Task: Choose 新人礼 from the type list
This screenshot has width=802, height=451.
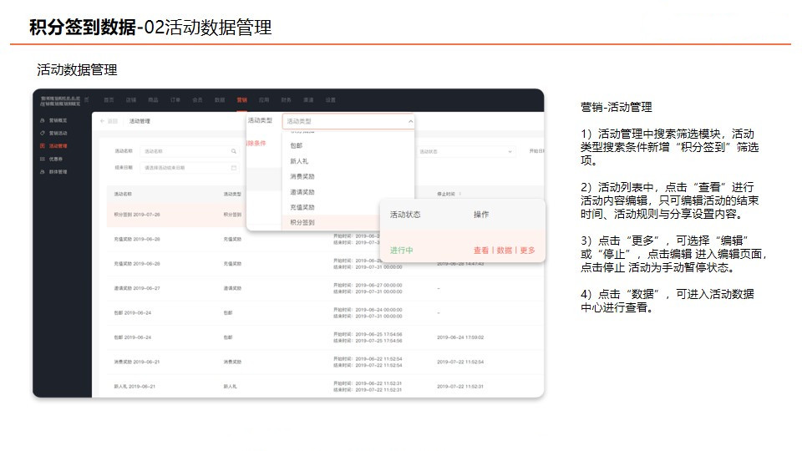Action: pos(348,161)
